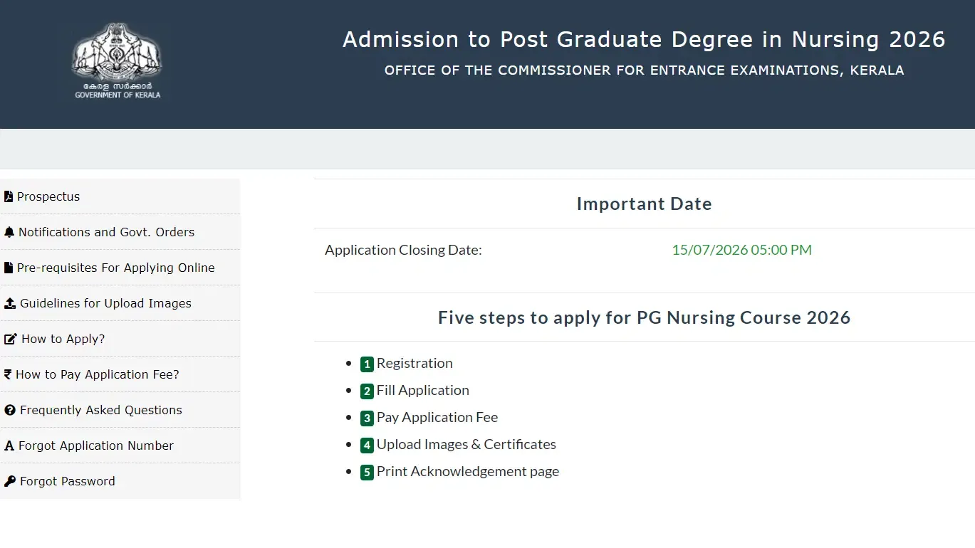Open Notifications and Govt. Orders
Screen dimensions: 975x548
pyautogui.click(x=106, y=232)
